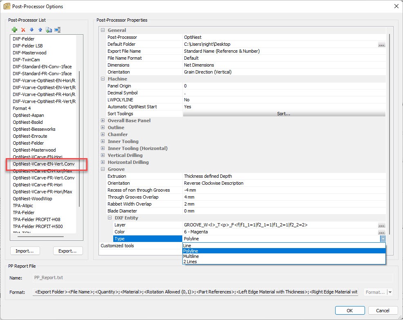Click the properties panel vertical scrollbar
Image resolution: width=403 pixels, height=320 pixels.
coord(390,134)
